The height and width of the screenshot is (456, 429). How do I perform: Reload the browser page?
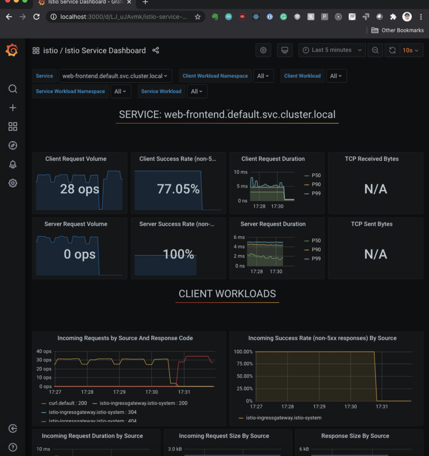(x=37, y=17)
